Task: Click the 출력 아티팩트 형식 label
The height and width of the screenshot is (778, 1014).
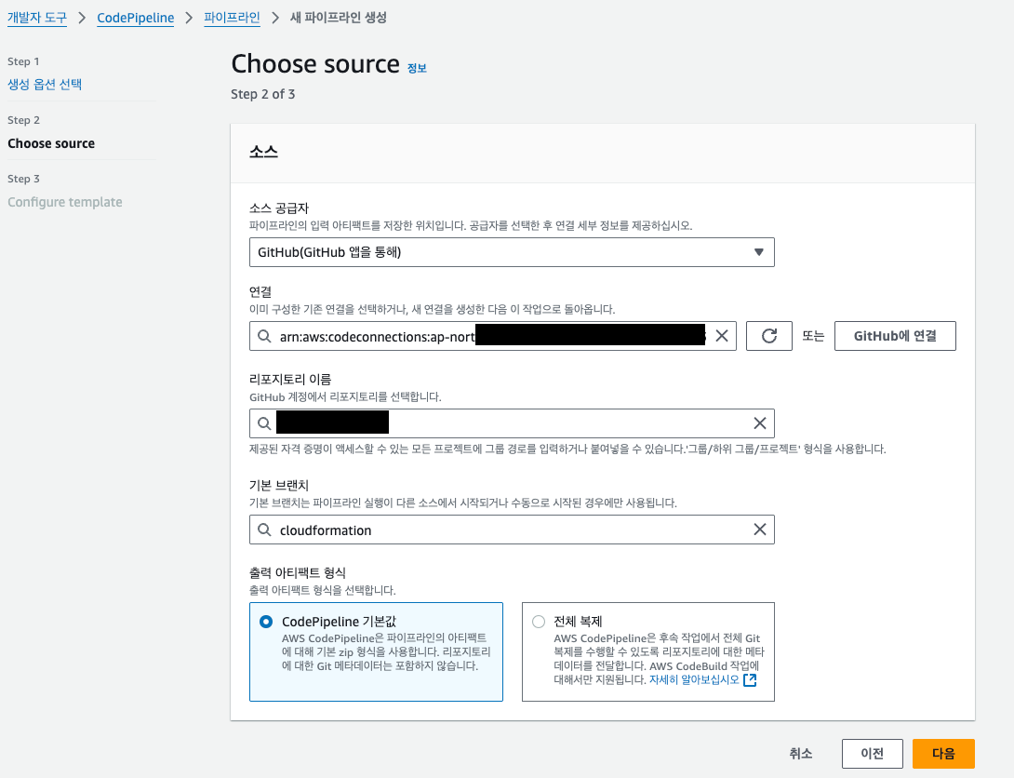Action: pos(298,573)
